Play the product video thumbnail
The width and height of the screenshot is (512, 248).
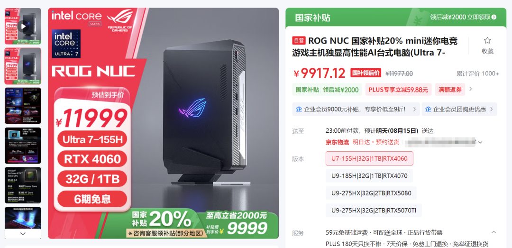pyautogui.click(x=23, y=26)
